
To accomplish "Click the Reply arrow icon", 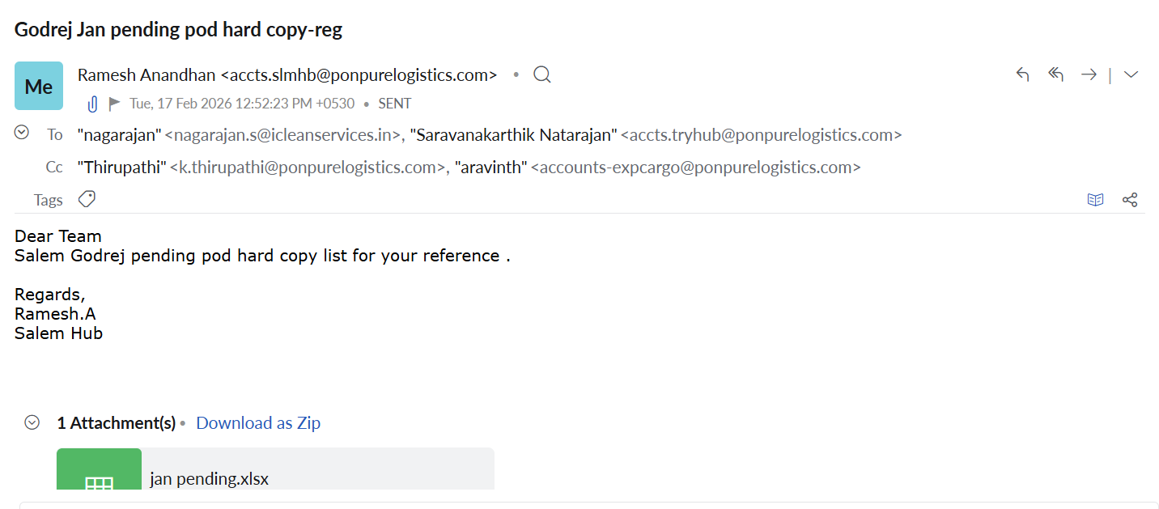I will [1022, 74].
